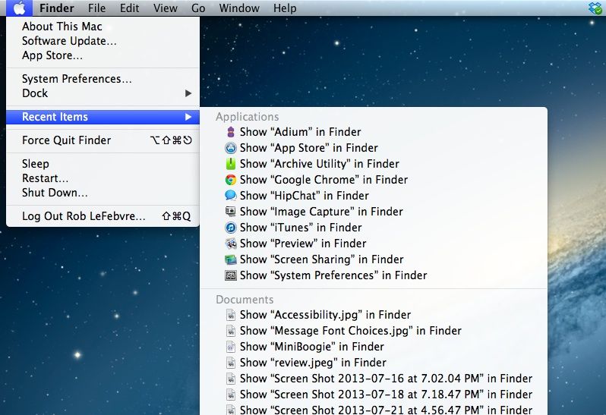Open the File menu

click(96, 8)
